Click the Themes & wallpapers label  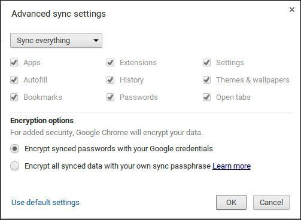(253, 80)
